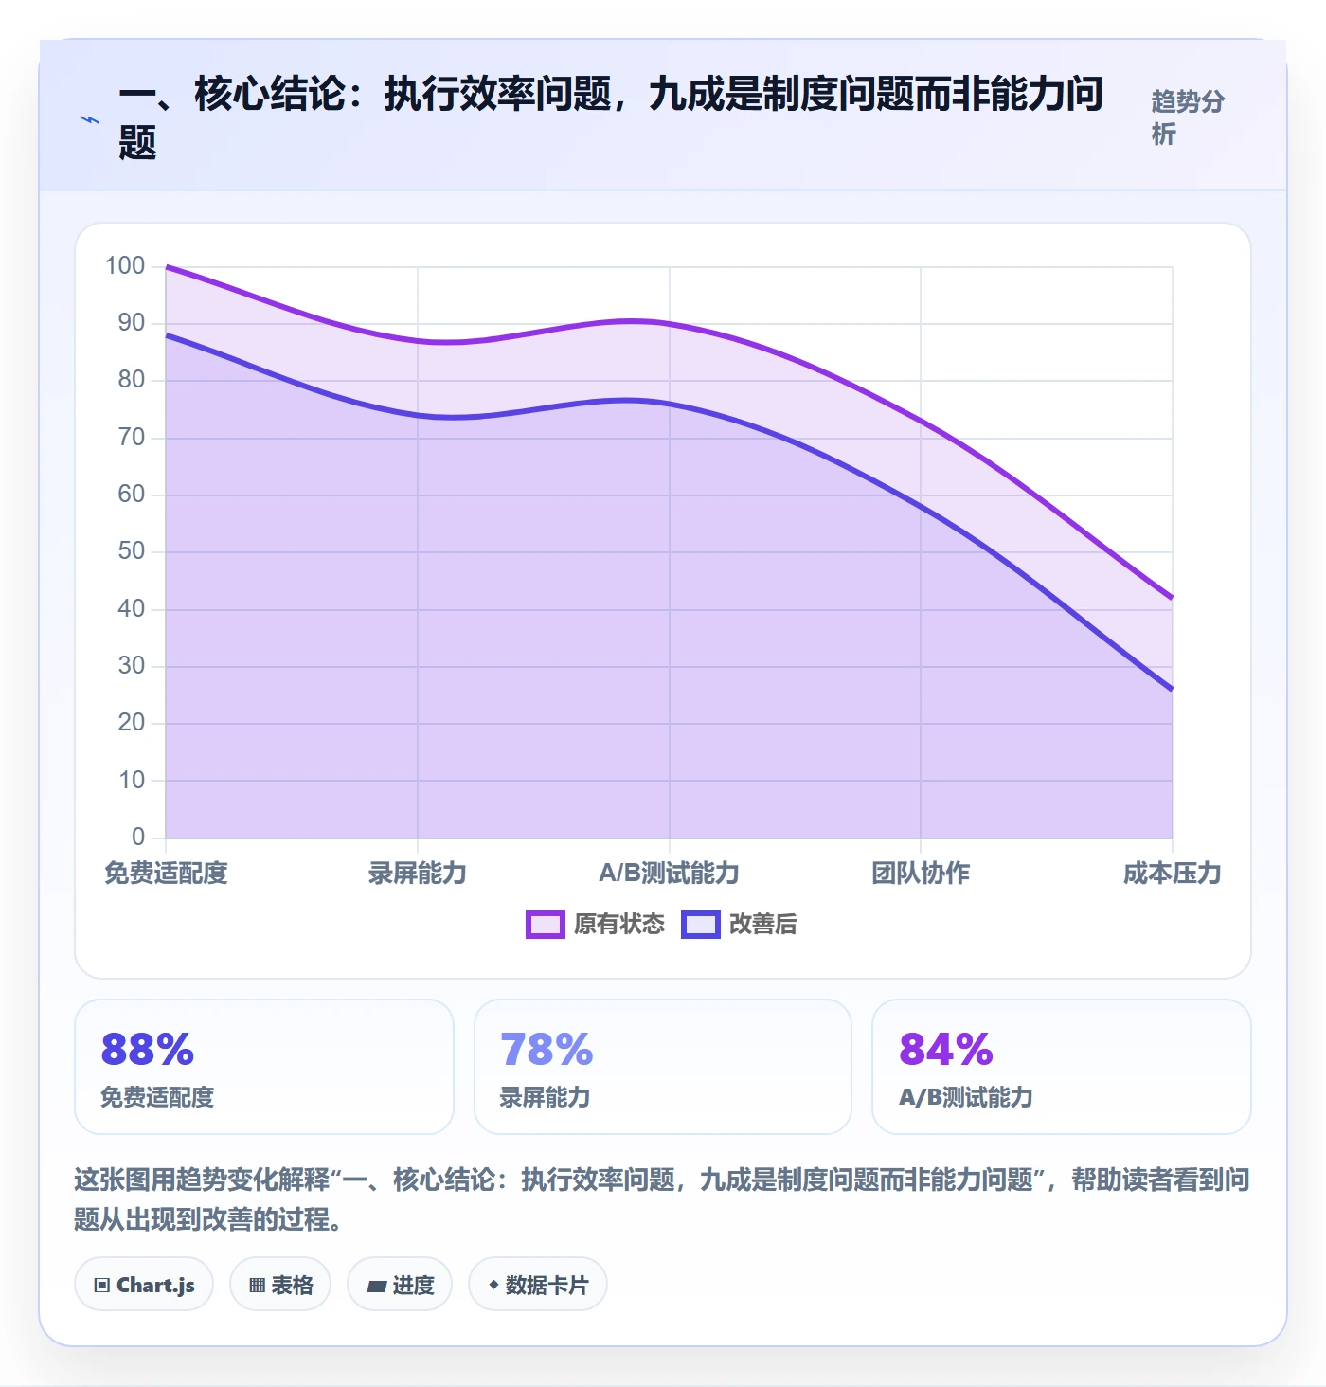The image size is (1326, 1387).
Task: Click the lightning bolt icon beside the title
Action: (90, 119)
